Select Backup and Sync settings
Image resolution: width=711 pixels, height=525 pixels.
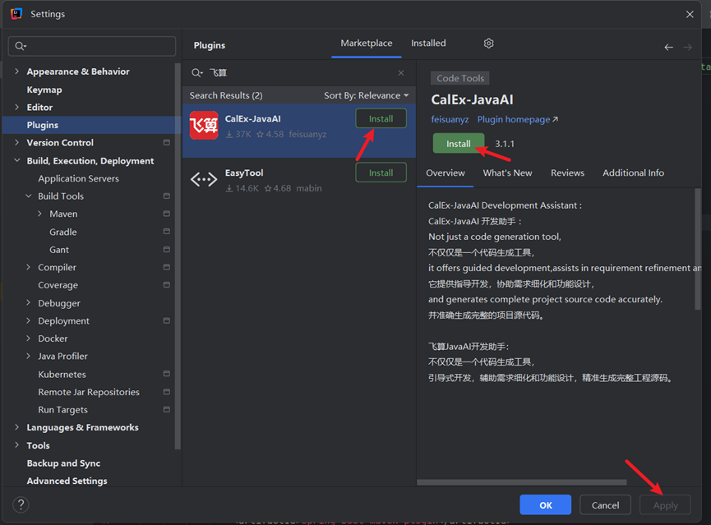tap(63, 463)
